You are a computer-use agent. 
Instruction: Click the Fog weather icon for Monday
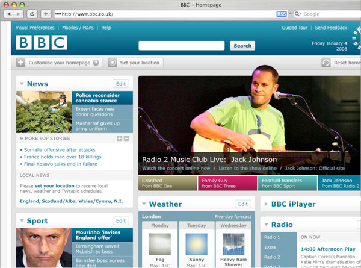pos(160,245)
